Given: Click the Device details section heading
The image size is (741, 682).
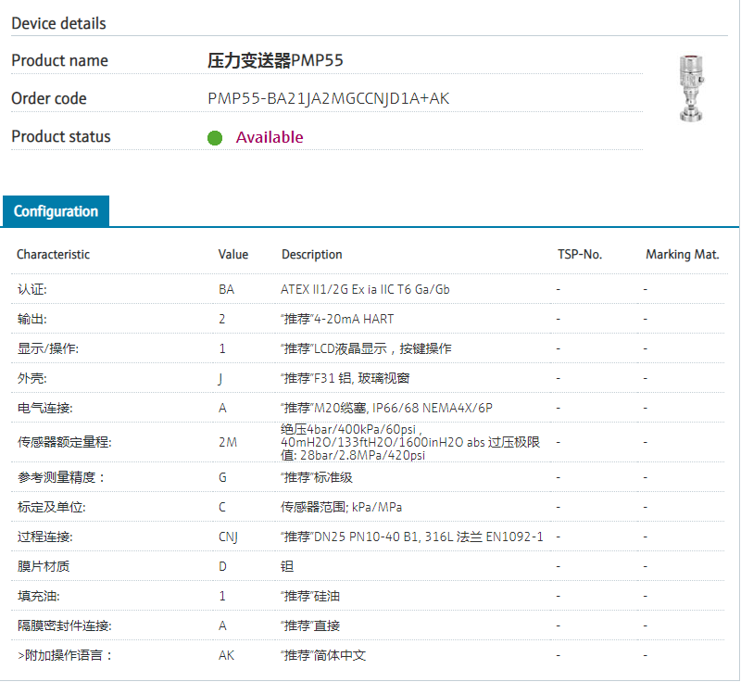Looking at the screenshot, I should (58, 23).
